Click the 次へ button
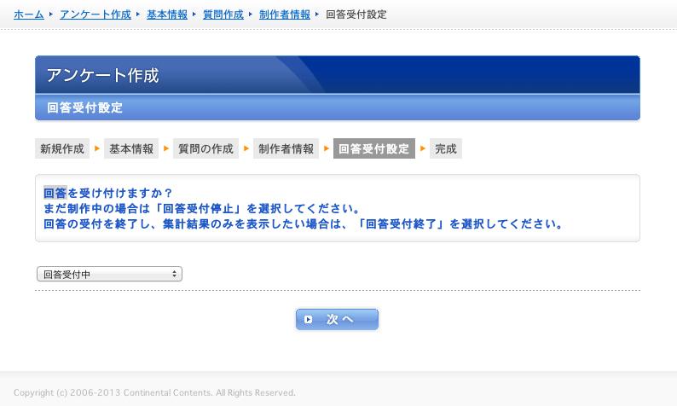This screenshot has width=677, height=406. 337,319
